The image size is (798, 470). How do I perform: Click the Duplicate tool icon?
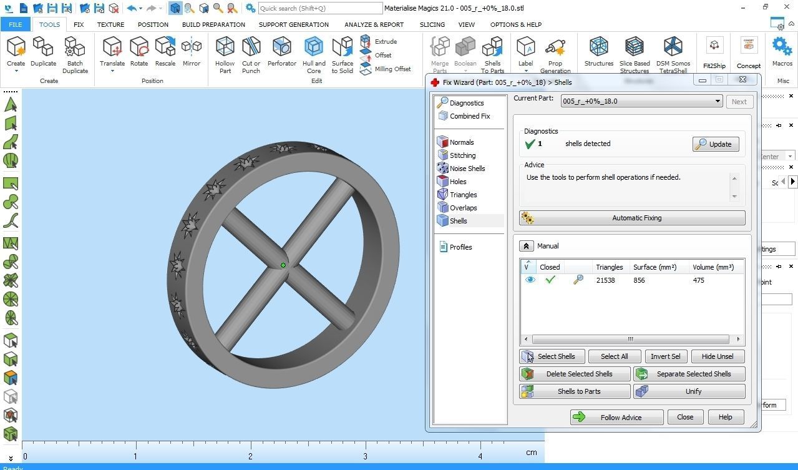pyautogui.click(x=43, y=47)
